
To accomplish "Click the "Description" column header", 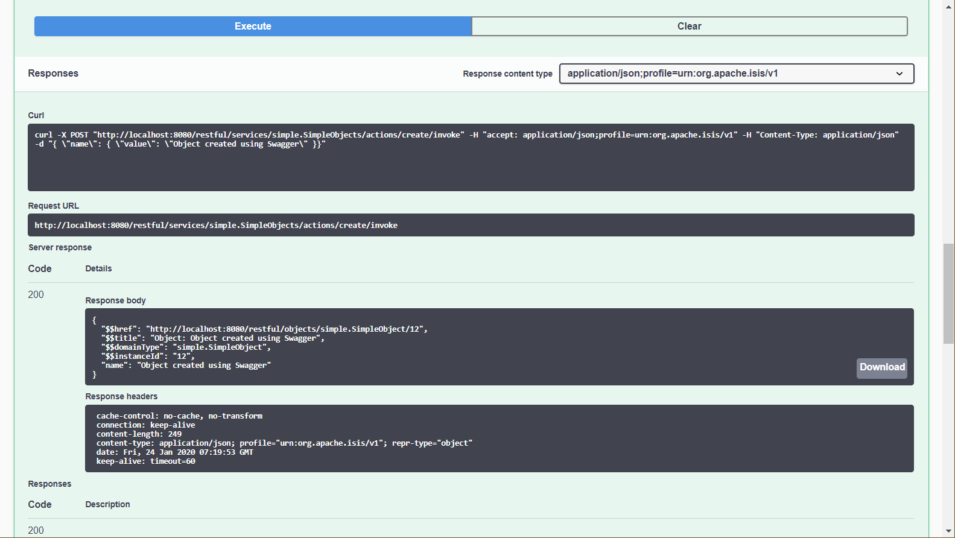I will click(x=107, y=504).
